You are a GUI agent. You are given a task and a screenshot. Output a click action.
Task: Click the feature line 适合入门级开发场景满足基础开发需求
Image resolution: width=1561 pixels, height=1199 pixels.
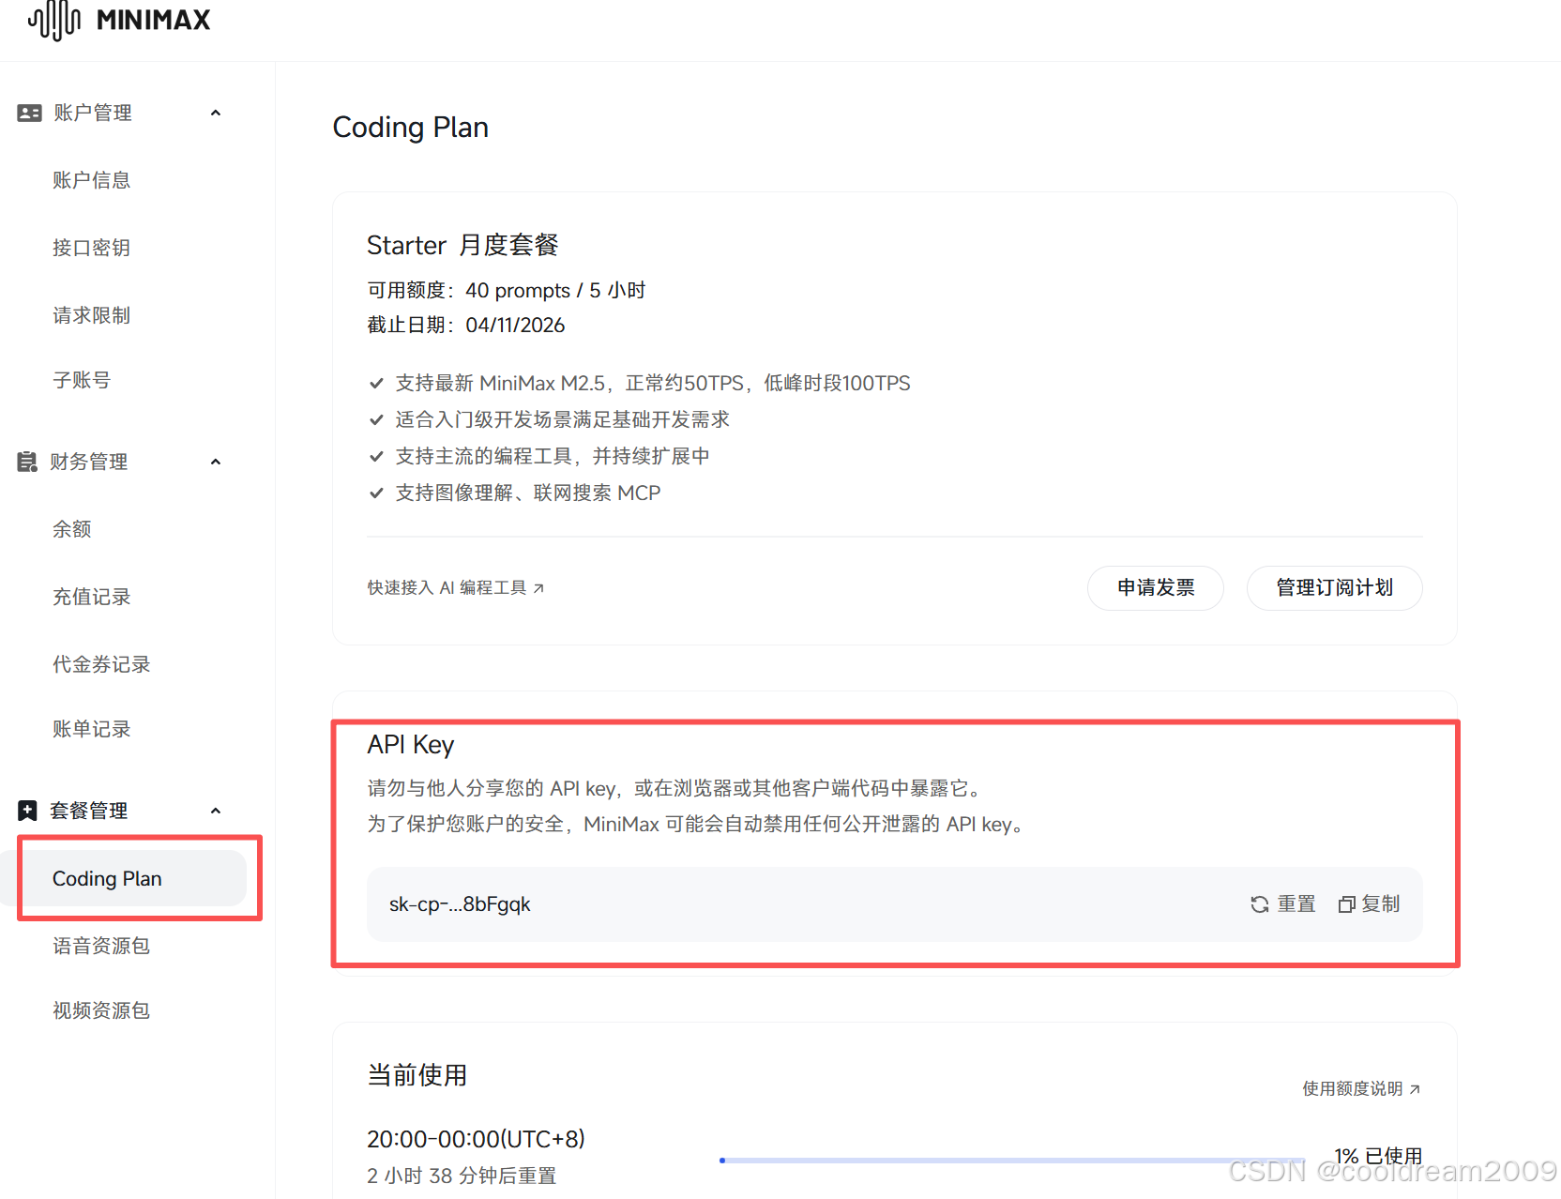[x=563, y=420]
